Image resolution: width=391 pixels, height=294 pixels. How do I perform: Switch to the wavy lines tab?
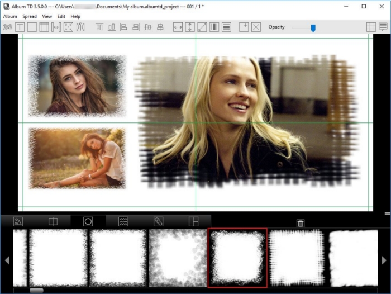pos(123,221)
